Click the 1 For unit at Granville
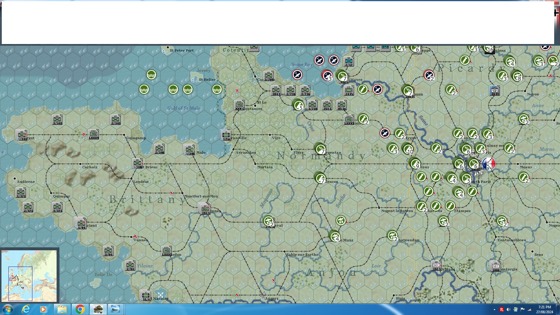The width and height of the screenshot is (560, 315). pyautogui.click(x=226, y=135)
